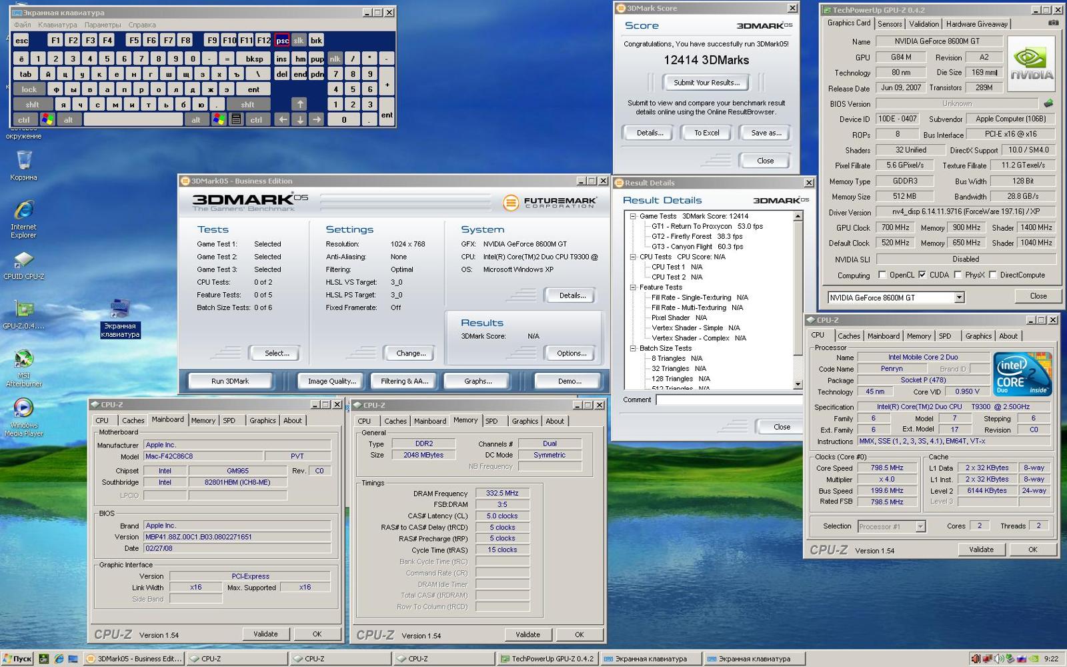Screen dimensions: 1067x667
Task: Click the NVIDIA logo in GPU-Z
Action: click(x=1032, y=63)
